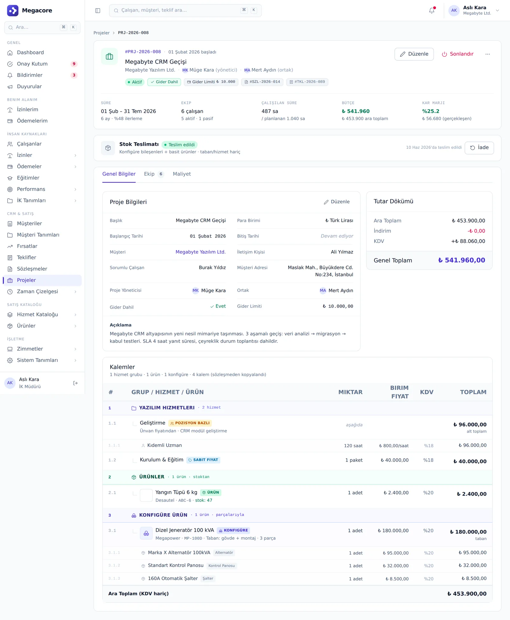Click the Onay Kutum check icon
510x620 pixels.
tap(10, 64)
